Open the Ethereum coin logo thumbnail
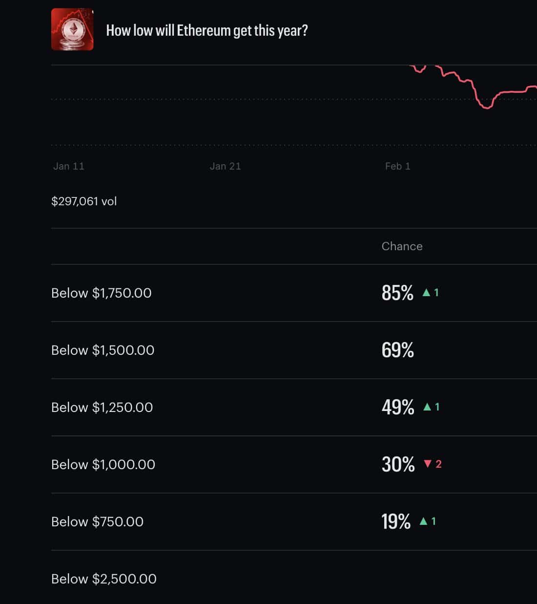 point(72,30)
